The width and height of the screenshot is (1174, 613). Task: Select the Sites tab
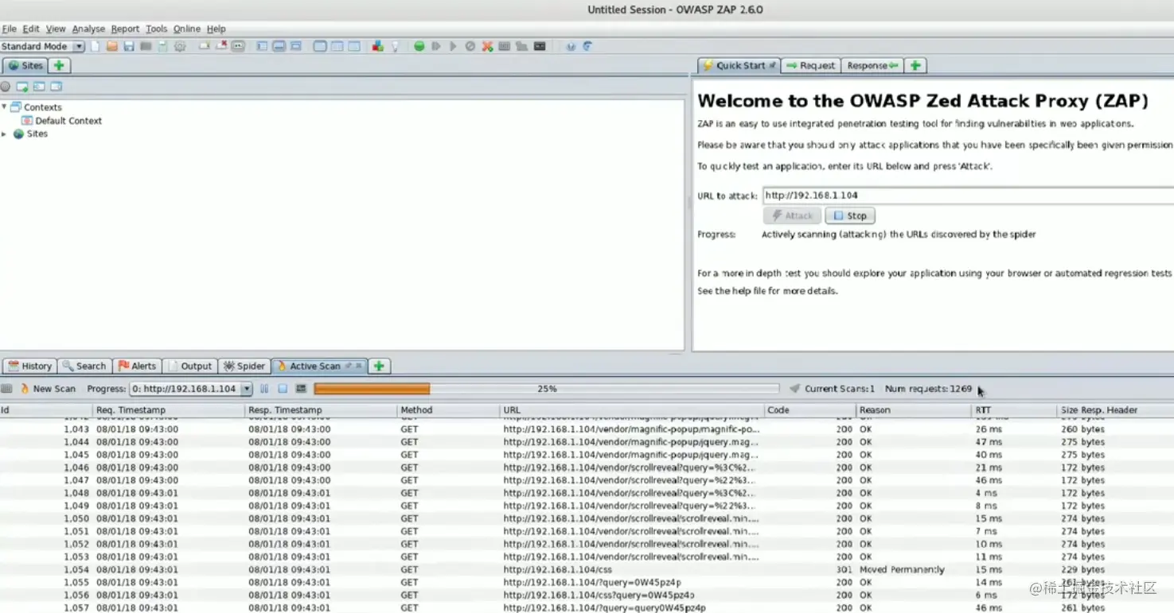click(26, 66)
